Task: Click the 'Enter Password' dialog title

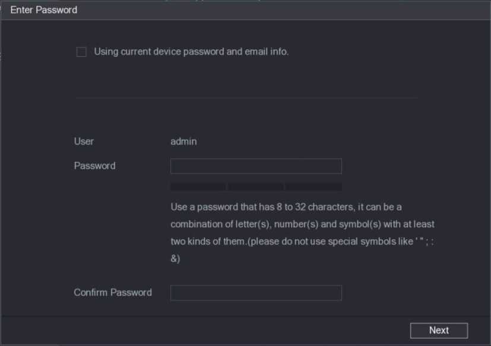Action: 44,10
